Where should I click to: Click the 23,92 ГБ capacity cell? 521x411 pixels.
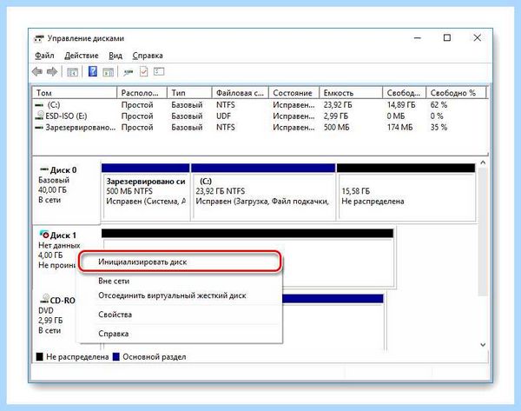point(338,105)
